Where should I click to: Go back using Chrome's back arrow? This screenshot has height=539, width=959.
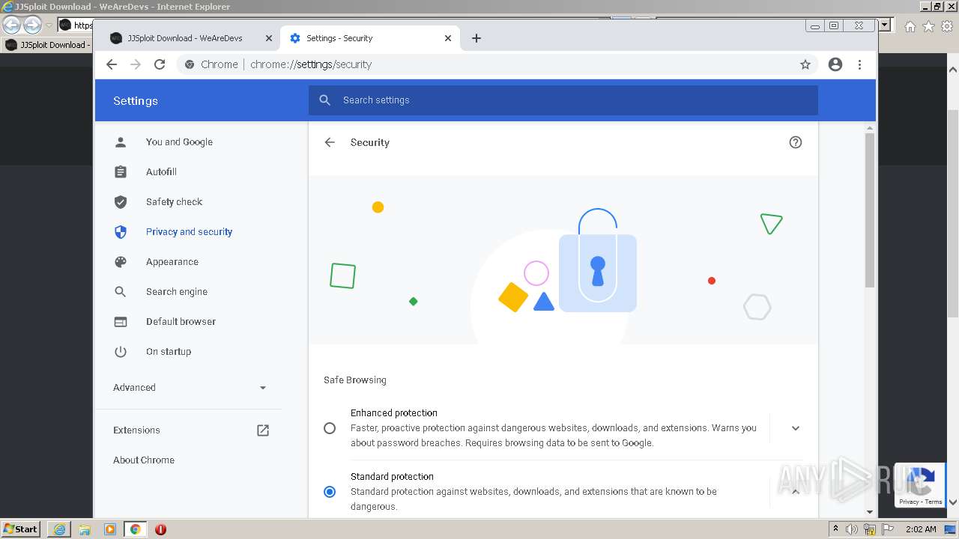112,64
